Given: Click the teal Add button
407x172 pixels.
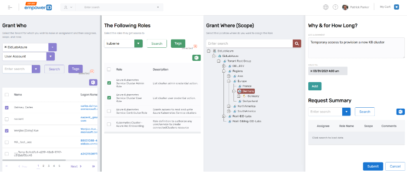Looking at the screenshot, I should 314,86.
